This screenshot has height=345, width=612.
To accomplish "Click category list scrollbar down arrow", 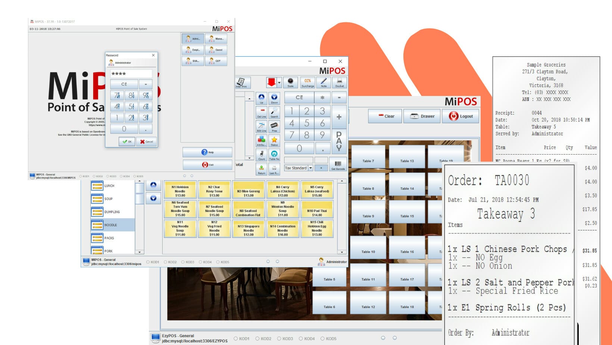I will coord(139,252).
